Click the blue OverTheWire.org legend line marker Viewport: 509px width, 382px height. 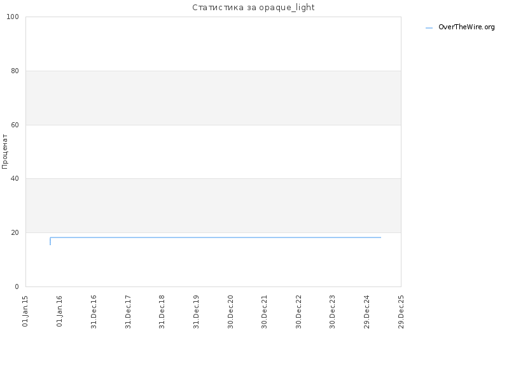(429, 28)
